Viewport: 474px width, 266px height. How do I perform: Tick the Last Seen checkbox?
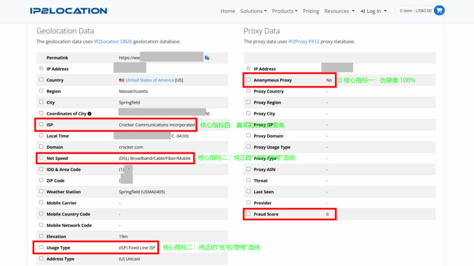tap(249, 191)
